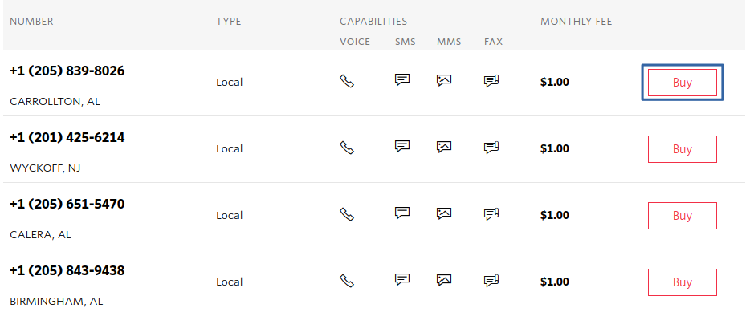The height and width of the screenshot is (312, 750).
Task: Click SMS icon for Carrollton number
Action: tap(402, 79)
